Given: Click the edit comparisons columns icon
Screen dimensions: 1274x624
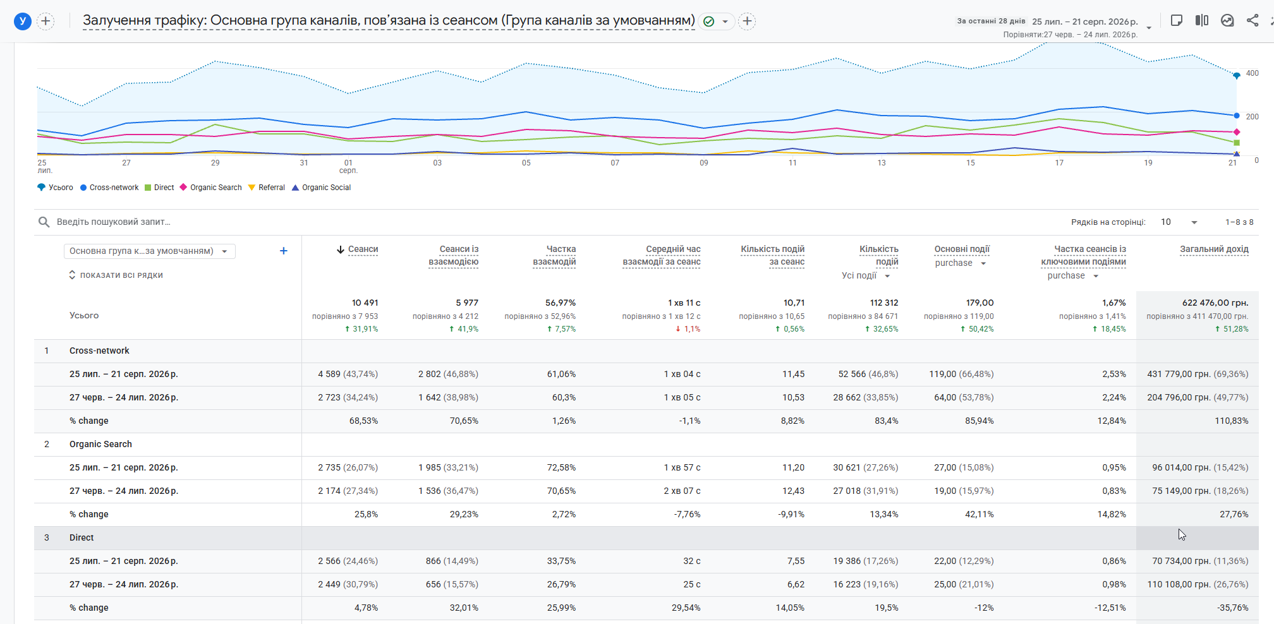Looking at the screenshot, I should 1202,20.
